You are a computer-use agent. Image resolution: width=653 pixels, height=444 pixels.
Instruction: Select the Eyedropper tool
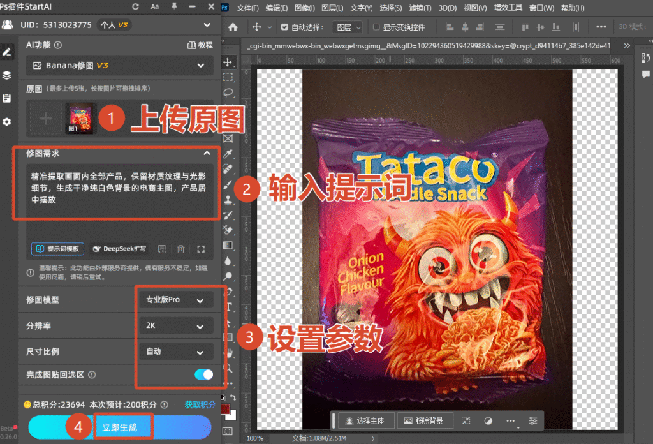click(228, 154)
